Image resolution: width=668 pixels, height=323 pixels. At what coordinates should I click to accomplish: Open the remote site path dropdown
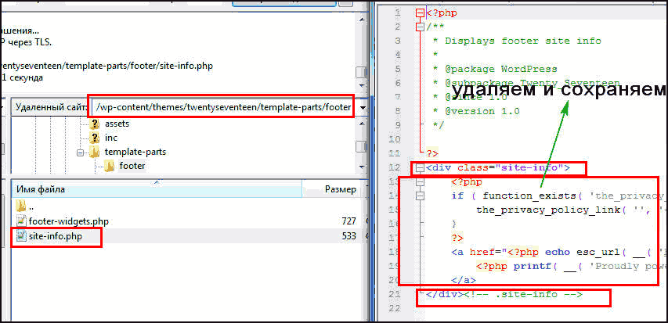[x=361, y=106]
